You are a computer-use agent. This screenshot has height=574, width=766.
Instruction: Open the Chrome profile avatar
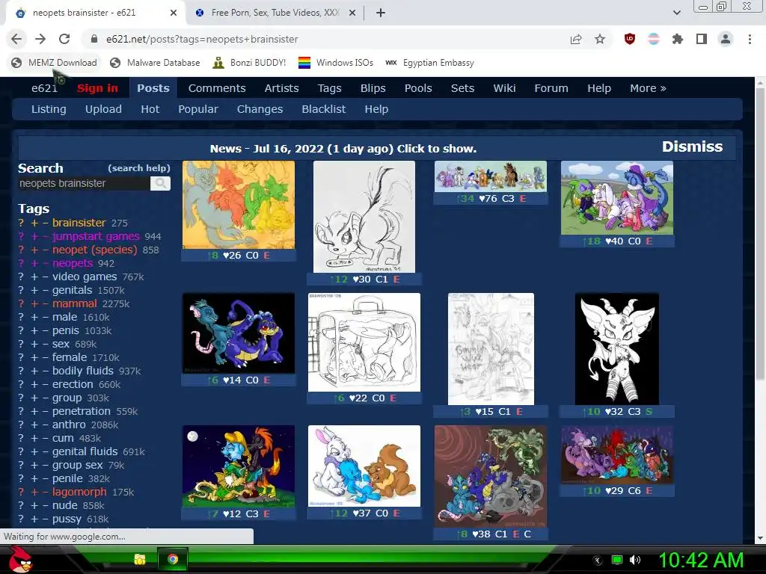click(x=726, y=39)
